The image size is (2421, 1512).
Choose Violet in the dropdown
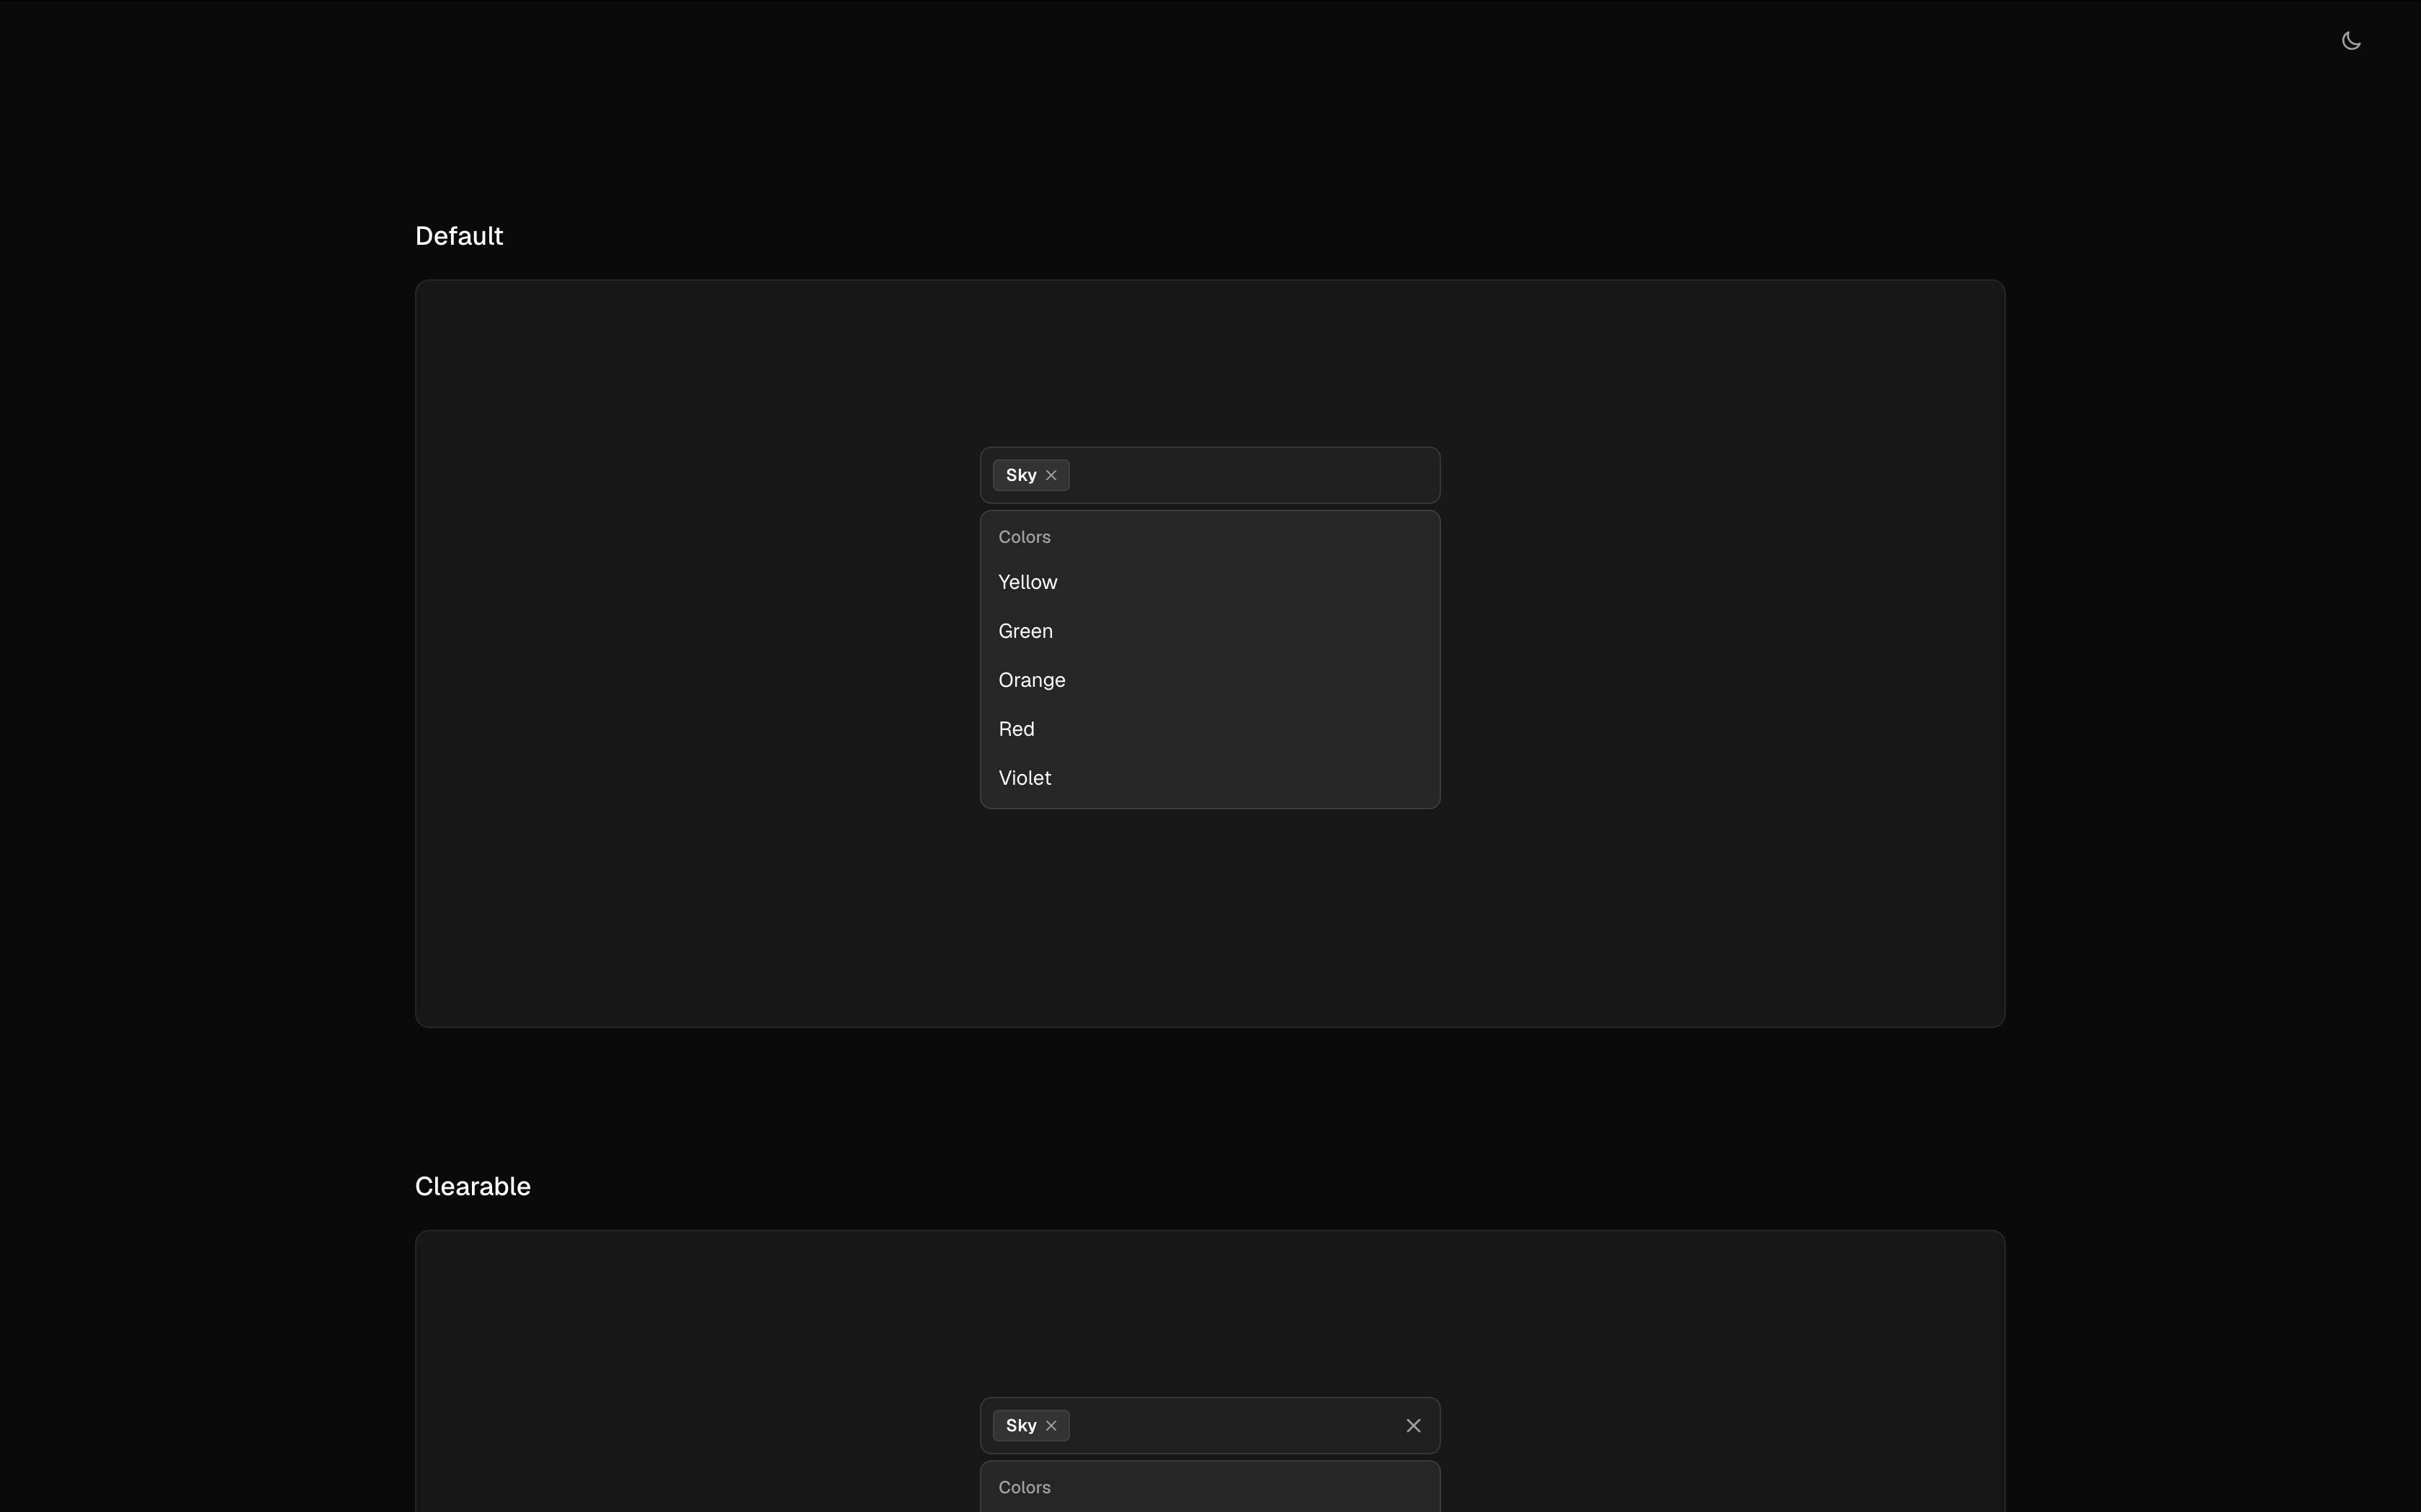point(1210,778)
